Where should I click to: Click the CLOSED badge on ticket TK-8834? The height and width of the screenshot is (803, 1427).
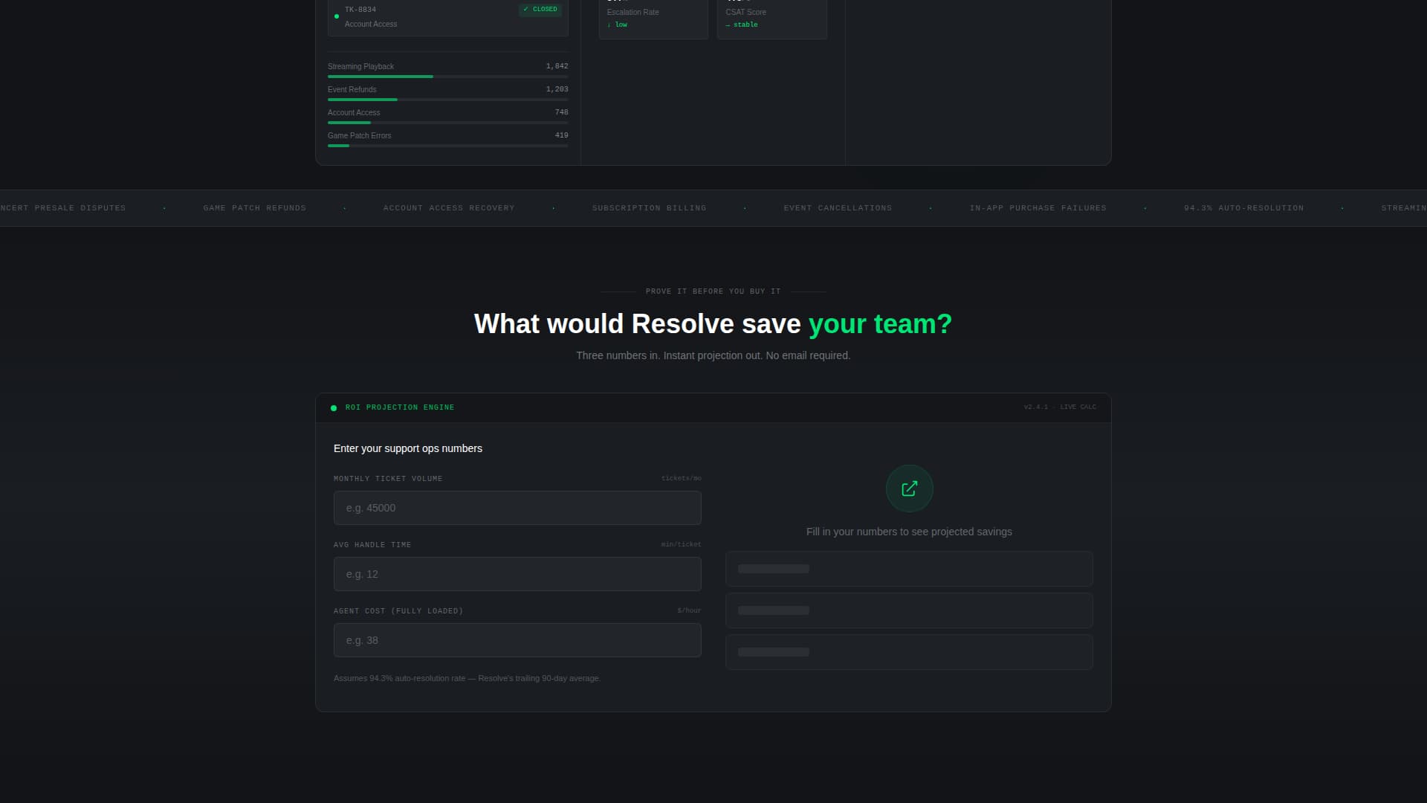pos(540,10)
